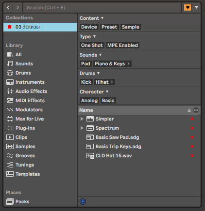Image resolution: width=205 pixels, height=211 pixels.
Task: Expand Hihat subtags chevron
Action: [112, 82]
